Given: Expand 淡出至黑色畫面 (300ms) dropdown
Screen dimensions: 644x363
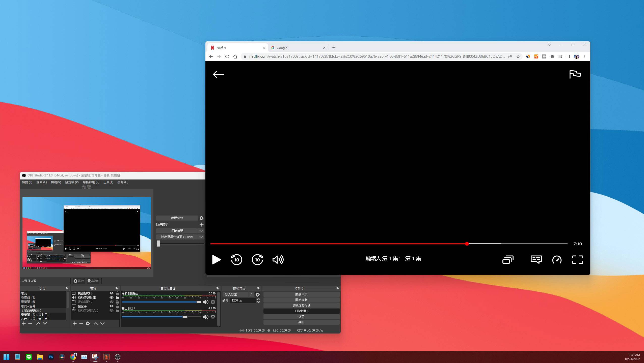Looking at the screenshot, I should tap(201, 237).
